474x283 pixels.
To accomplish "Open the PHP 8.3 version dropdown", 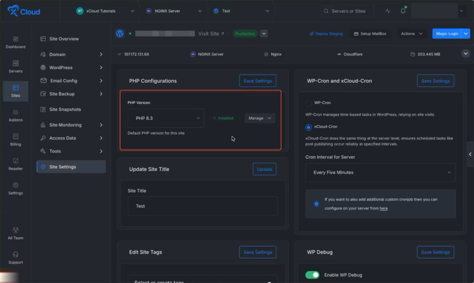I will 166,118.
